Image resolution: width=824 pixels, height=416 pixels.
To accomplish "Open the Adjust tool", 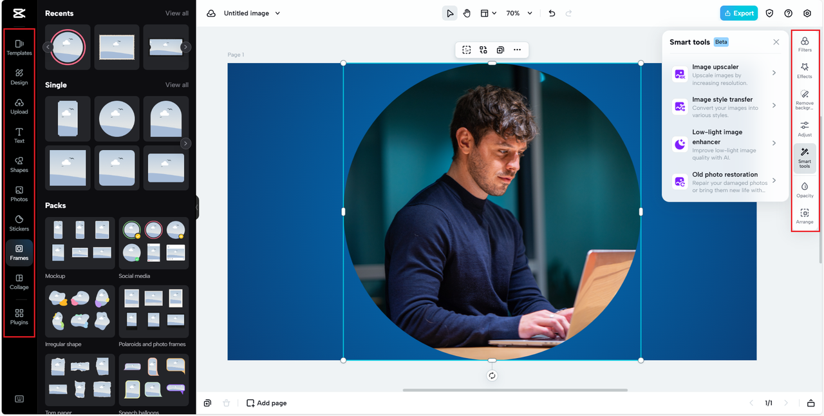I will pyautogui.click(x=805, y=129).
